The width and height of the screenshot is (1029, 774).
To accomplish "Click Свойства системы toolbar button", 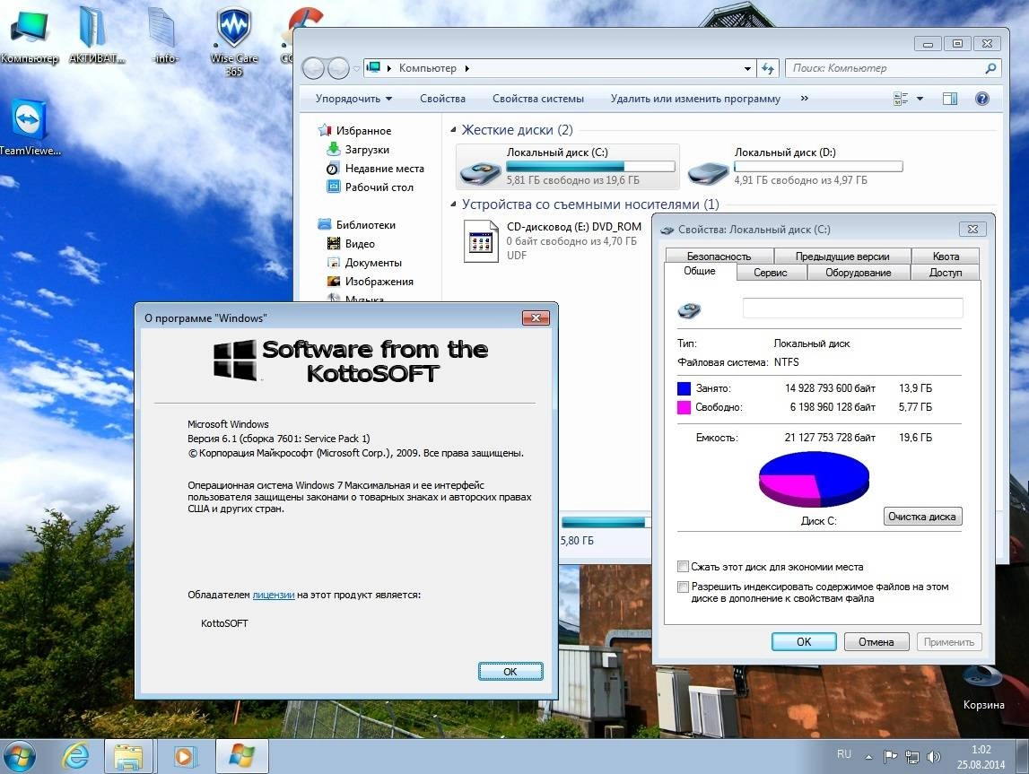I will tap(538, 99).
